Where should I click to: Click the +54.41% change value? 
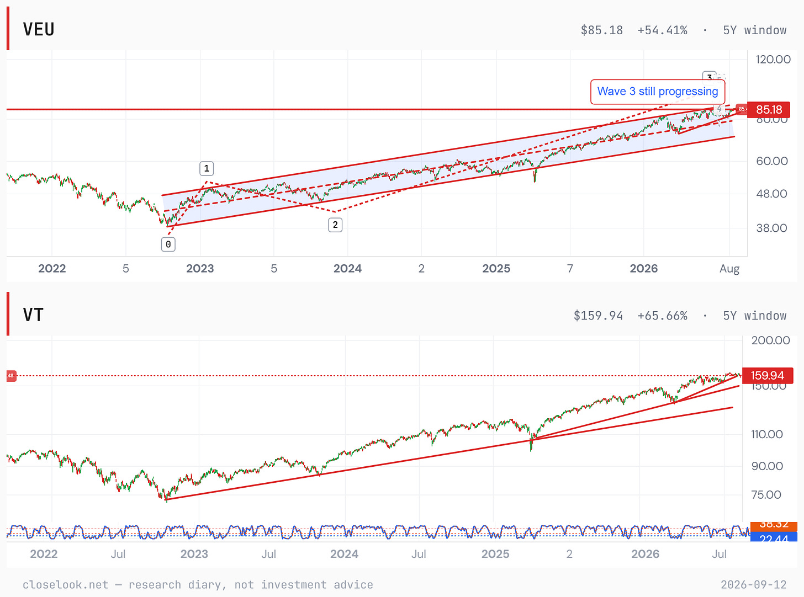click(x=663, y=30)
